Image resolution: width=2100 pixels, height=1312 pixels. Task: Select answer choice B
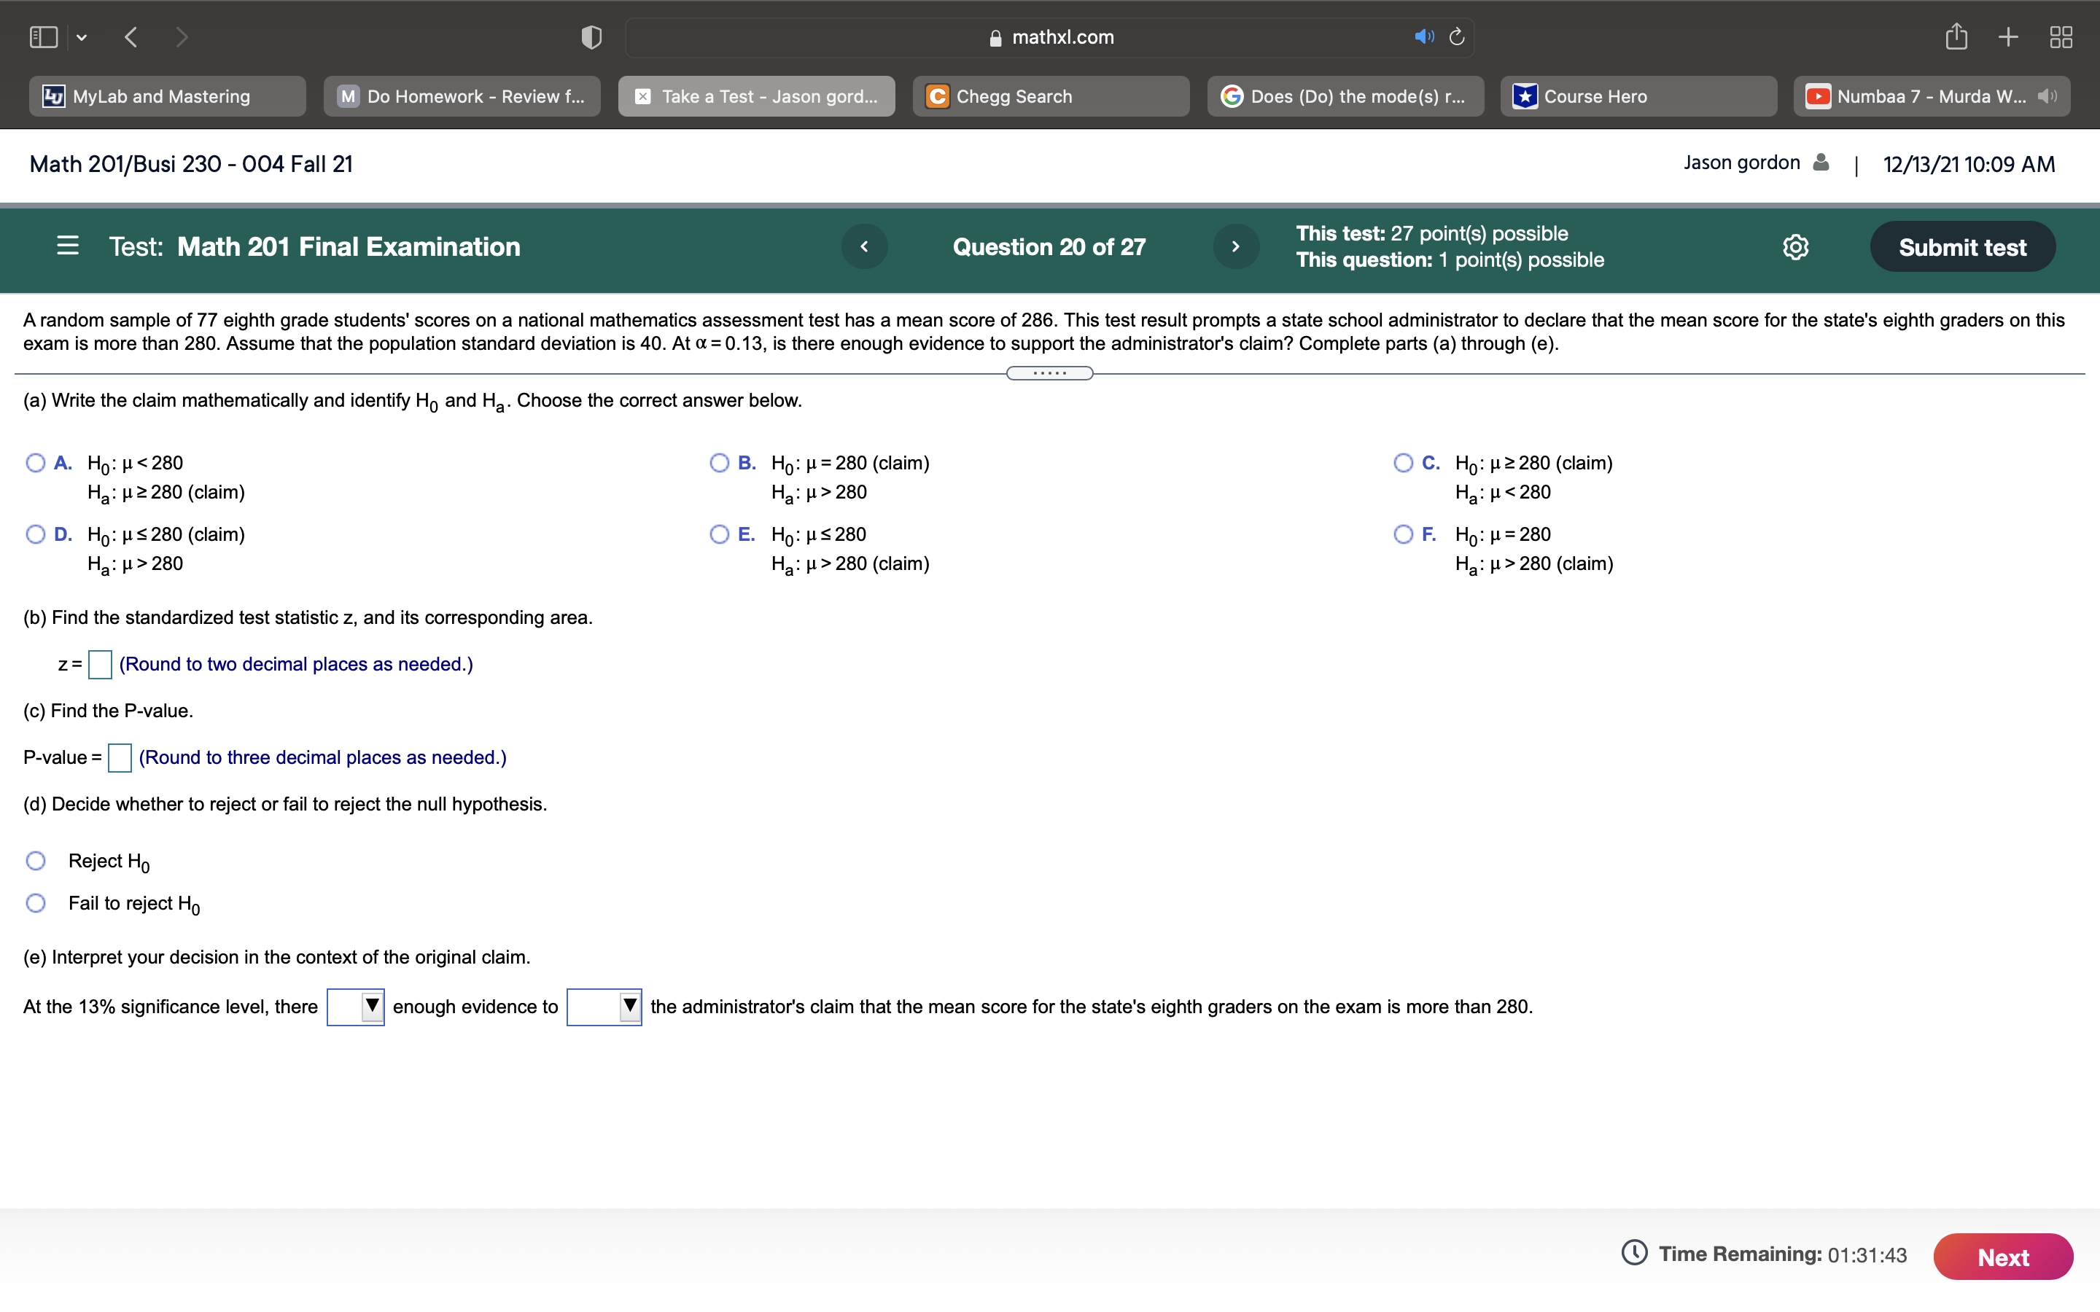(720, 463)
